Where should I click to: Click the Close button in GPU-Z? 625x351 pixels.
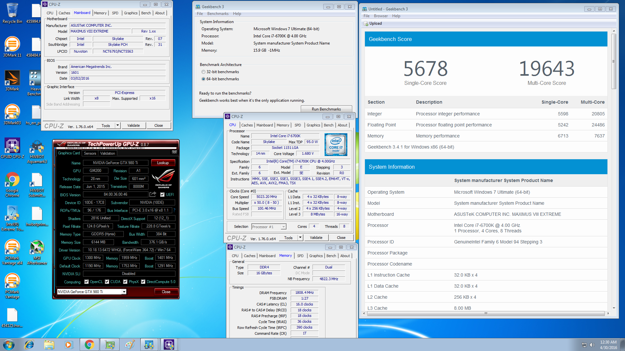(166, 292)
